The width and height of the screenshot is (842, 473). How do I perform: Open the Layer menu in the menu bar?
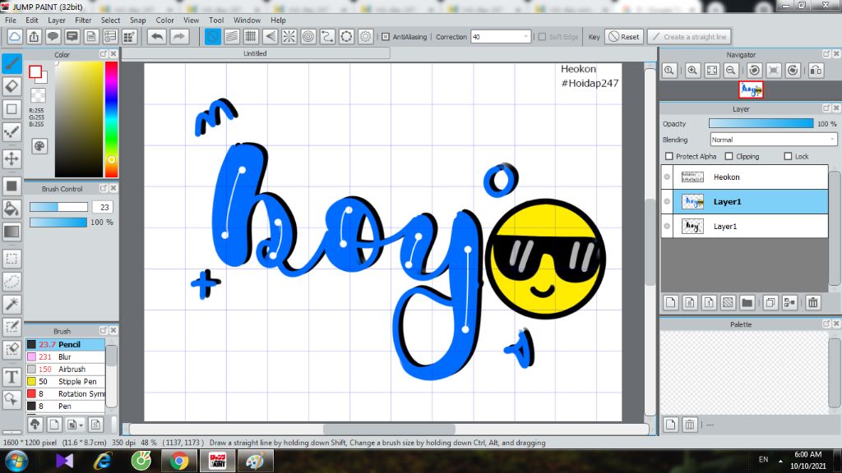[57, 20]
